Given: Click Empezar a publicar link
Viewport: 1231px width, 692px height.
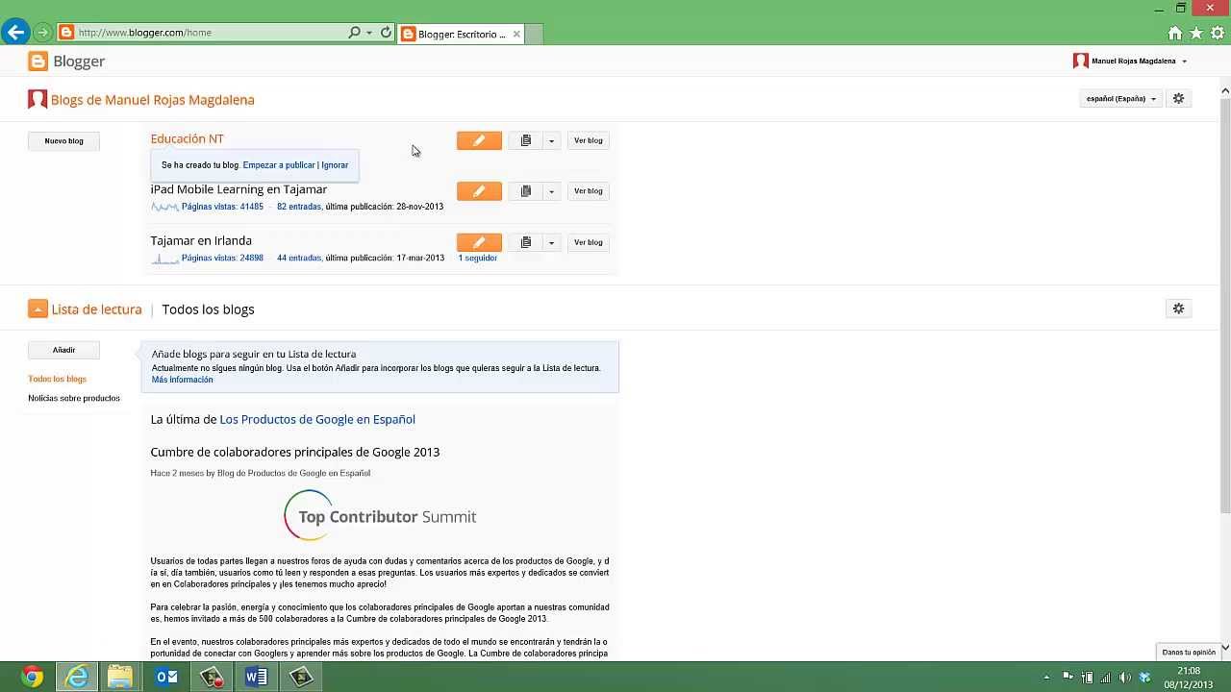Looking at the screenshot, I should click(x=279, y=165).
